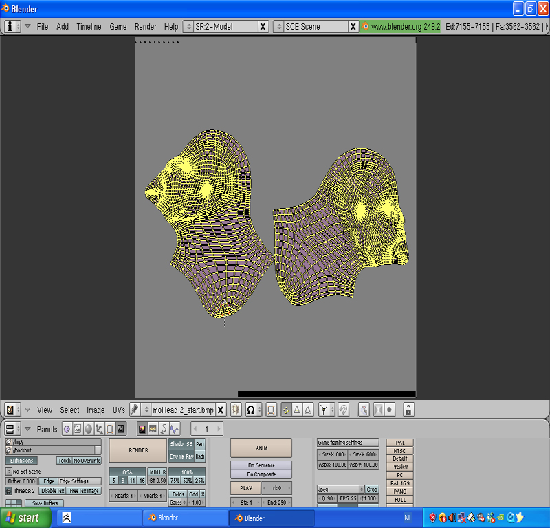This screenshot has width=550, height=528.
Task: Open the Help menu
Action: 171,27
